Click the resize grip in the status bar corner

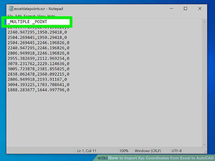pyautogui.click(x=205, y=152)
